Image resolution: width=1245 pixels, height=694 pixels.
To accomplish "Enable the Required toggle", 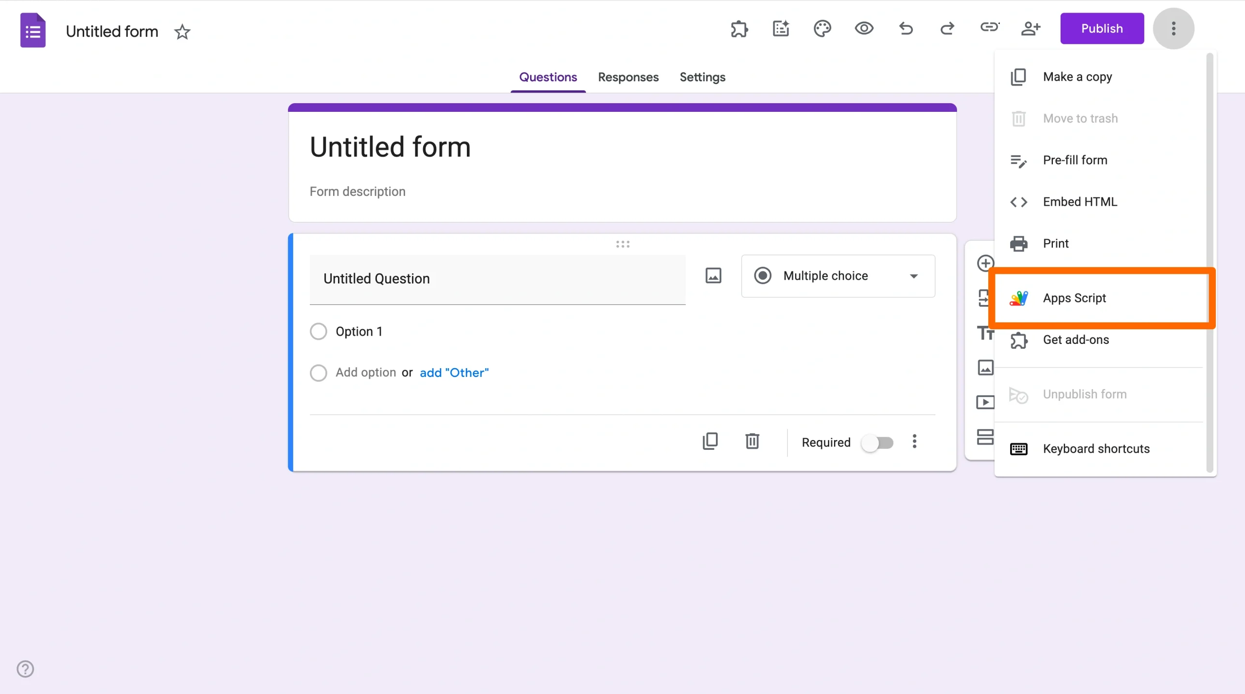I will [x=878, y=443].
